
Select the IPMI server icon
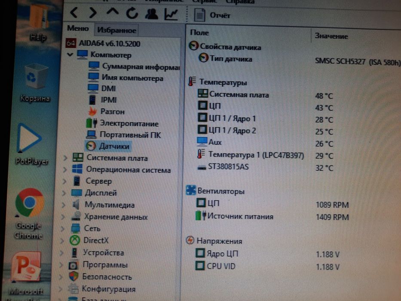point(92,99)
